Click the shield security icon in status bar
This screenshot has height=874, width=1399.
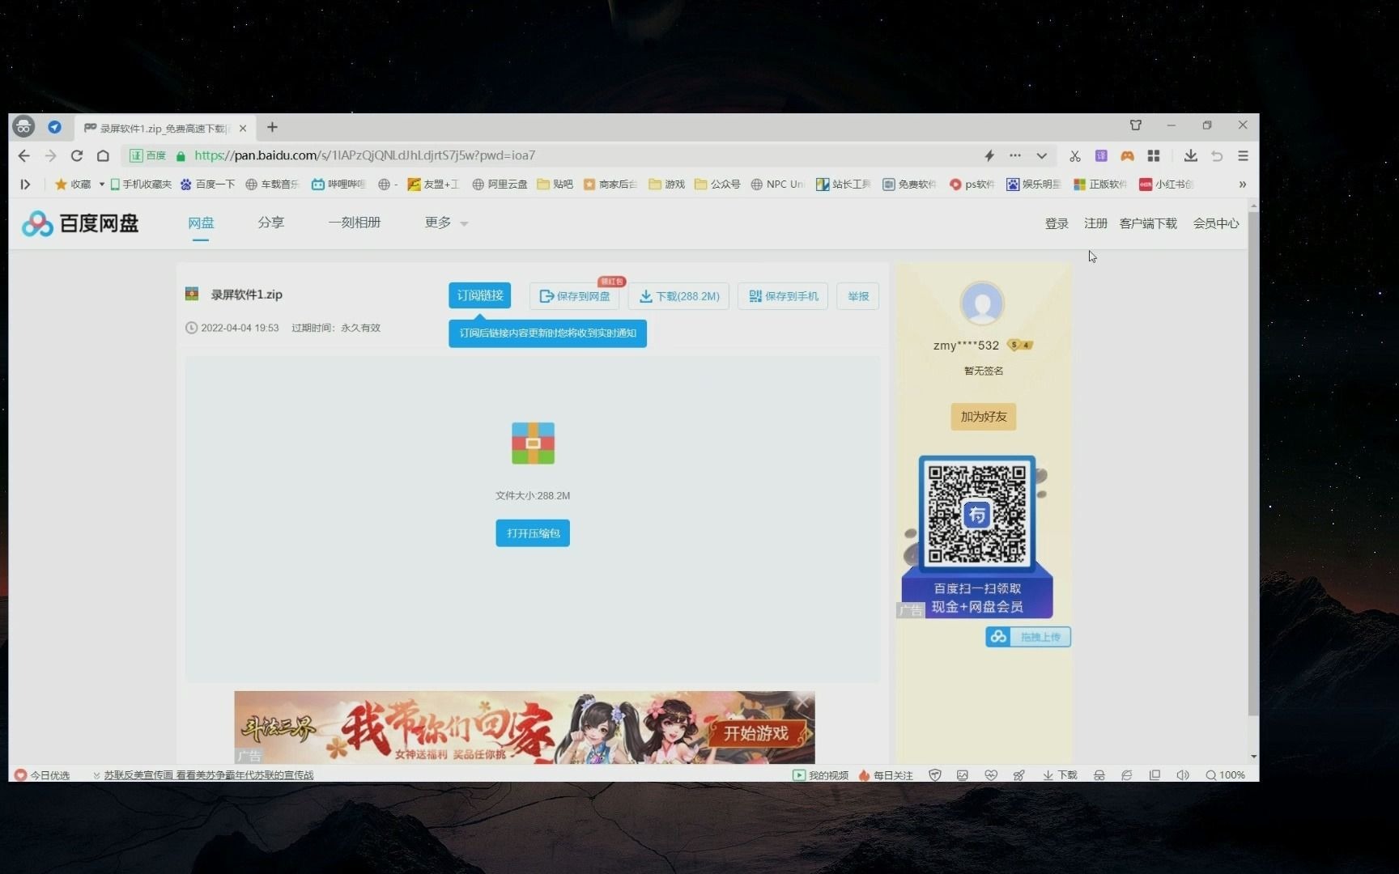click(935, 775)
